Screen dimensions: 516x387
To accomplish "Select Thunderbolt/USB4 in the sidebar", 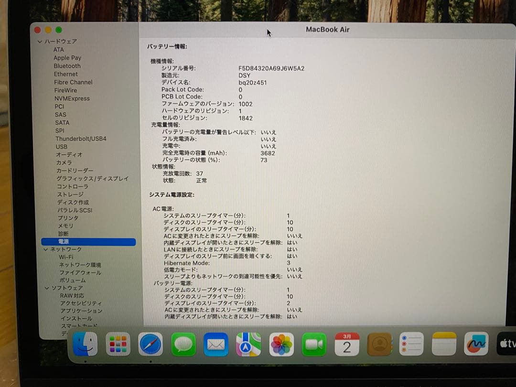I will coord(81,139).
